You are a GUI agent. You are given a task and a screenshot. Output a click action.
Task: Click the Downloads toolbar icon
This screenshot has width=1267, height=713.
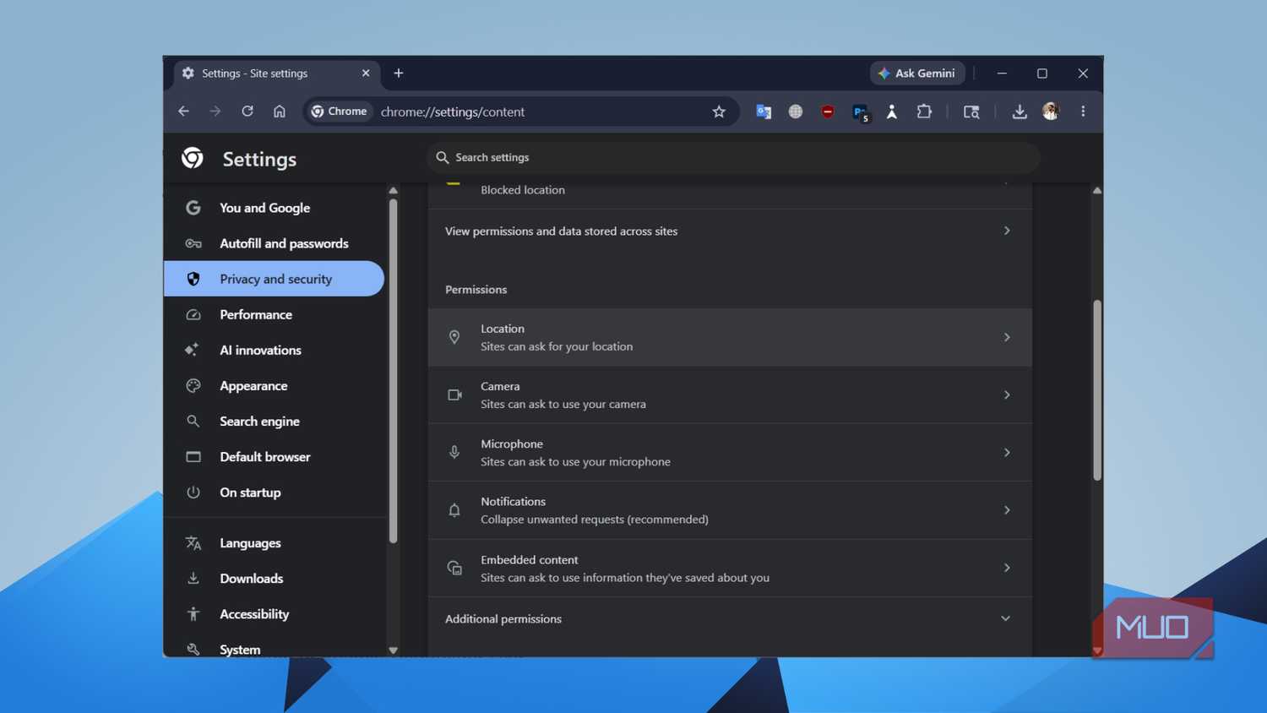[1020, 112]
